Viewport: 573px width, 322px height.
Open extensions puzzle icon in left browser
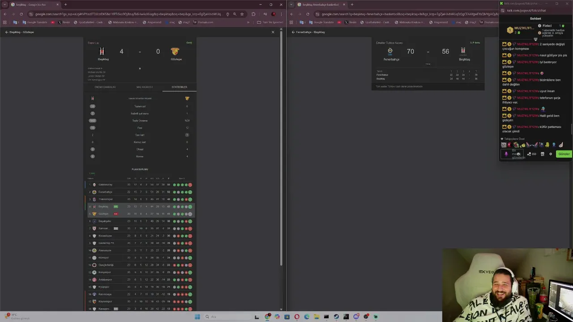253,14
